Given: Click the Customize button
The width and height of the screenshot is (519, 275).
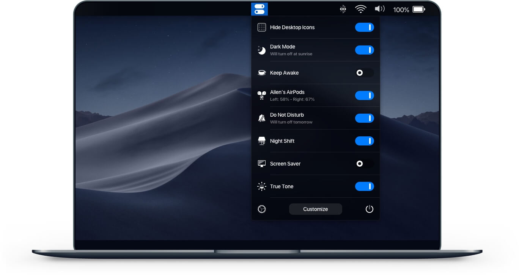Looking at the screenshot, I should (315, 209).
